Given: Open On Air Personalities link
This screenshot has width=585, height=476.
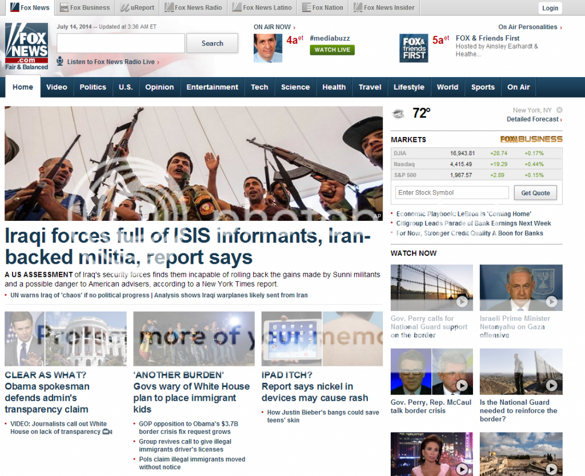Looking at the screenshot, I should (530, 27).
